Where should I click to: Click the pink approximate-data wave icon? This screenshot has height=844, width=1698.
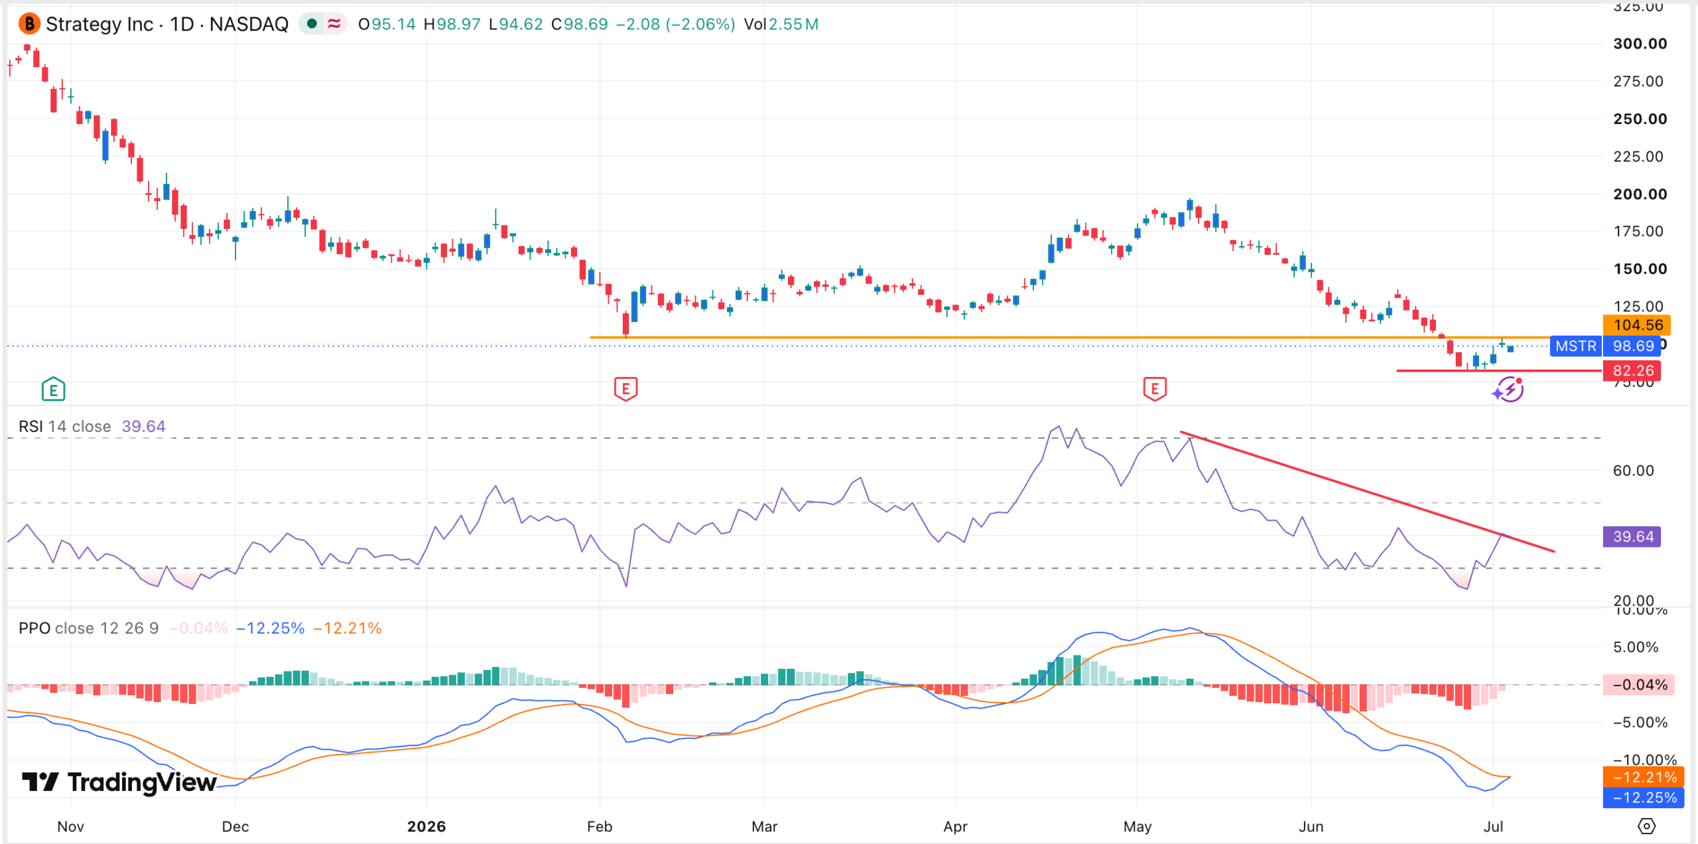334,24
